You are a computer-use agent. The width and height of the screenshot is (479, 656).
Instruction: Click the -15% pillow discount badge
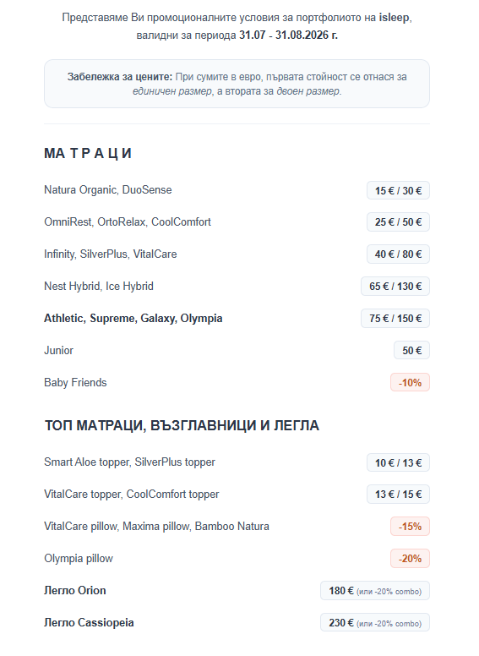(410, 527)
